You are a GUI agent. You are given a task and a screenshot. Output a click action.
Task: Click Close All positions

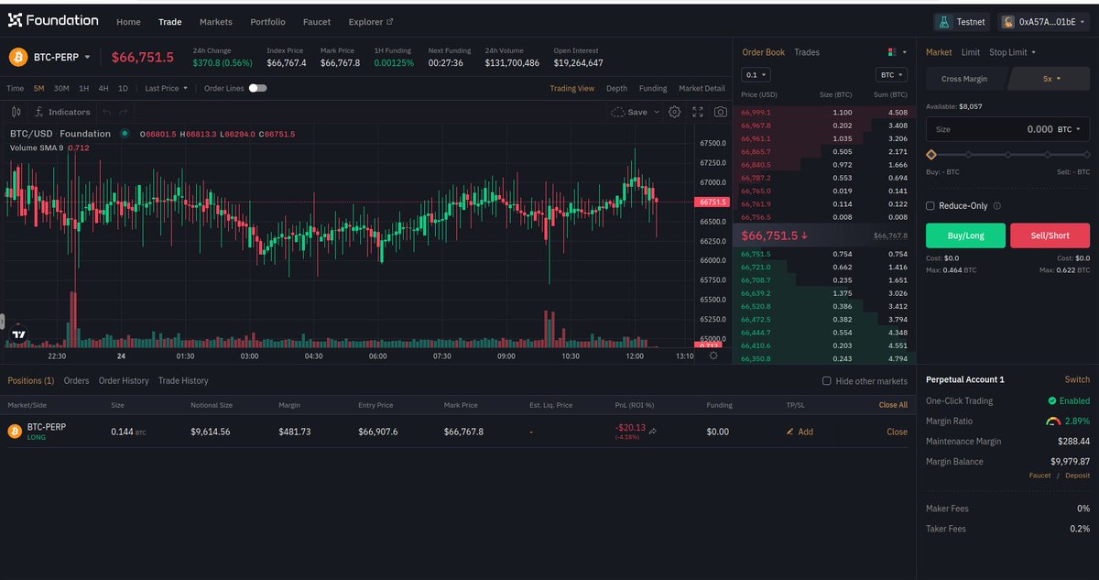point(893,404)
